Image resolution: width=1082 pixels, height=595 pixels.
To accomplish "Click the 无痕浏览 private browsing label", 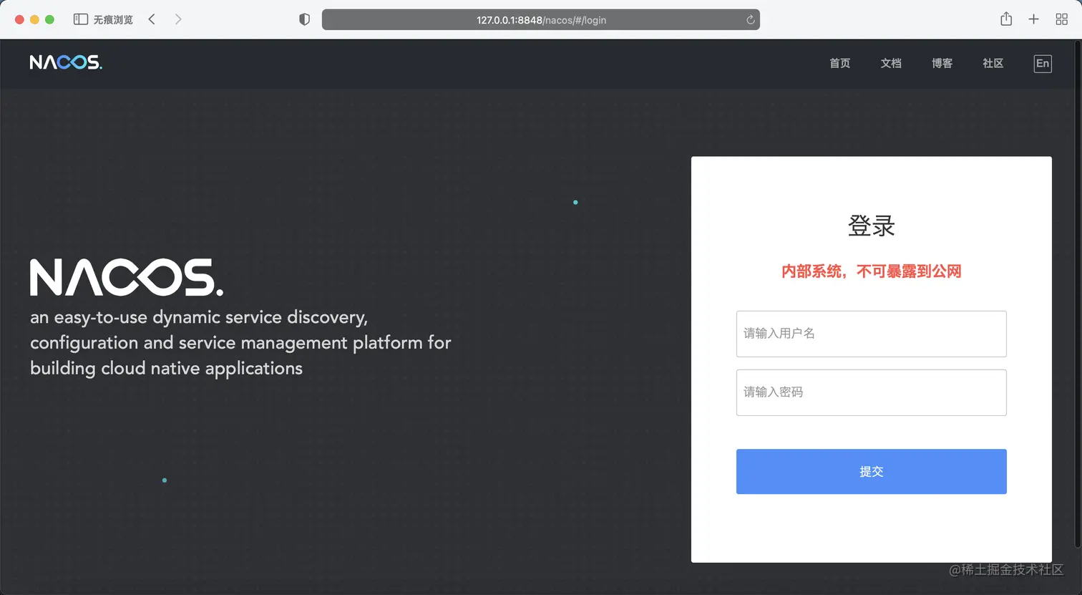I will click(113, 19).
